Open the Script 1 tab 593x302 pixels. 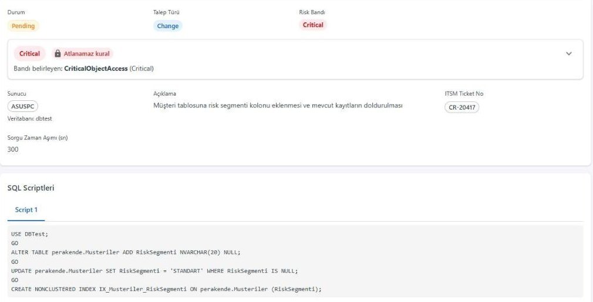[x=26, y=210]
